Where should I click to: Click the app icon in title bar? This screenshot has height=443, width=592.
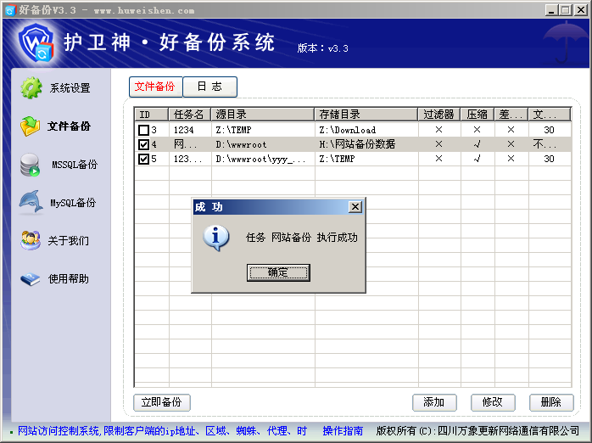point(10,10)
